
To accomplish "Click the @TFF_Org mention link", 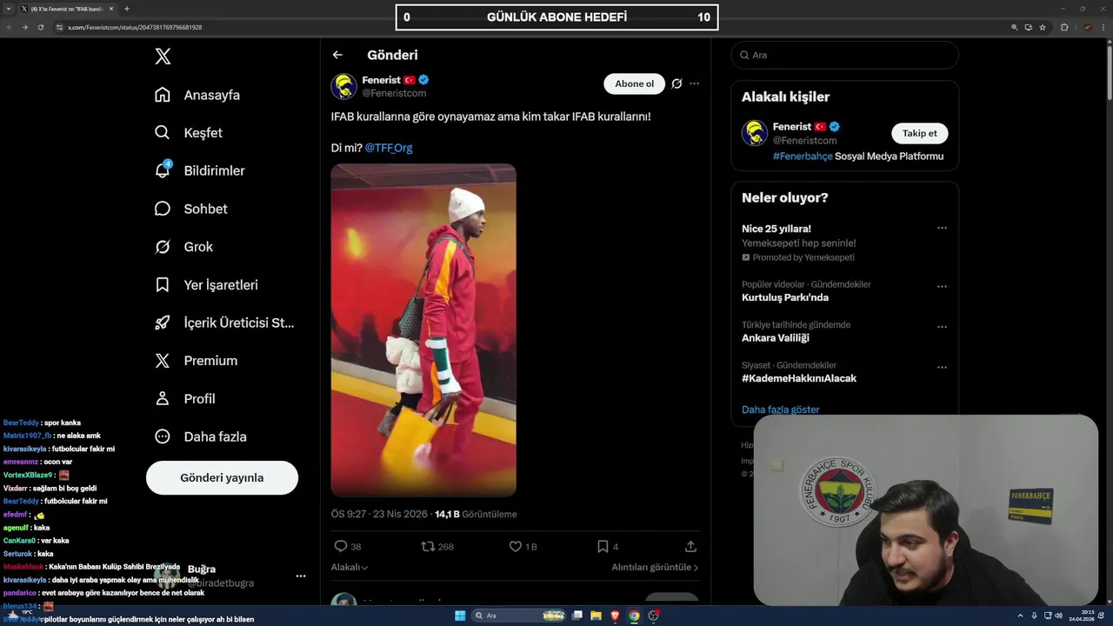I will 389,148.
